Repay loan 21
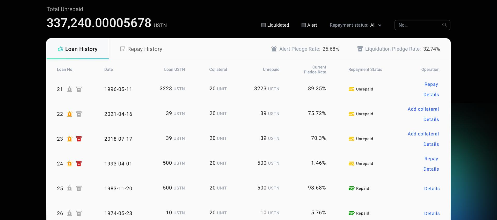This screenshot has height=220, width=497. coord(431,84)
